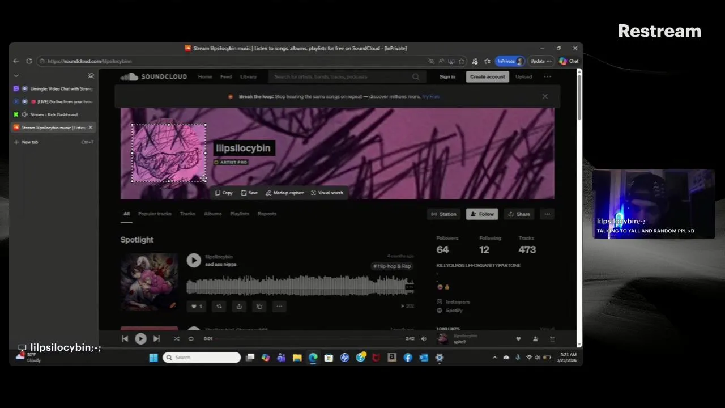Open the Feed nav item
Viewport: 725px width, 408px height.
(226, 76)
